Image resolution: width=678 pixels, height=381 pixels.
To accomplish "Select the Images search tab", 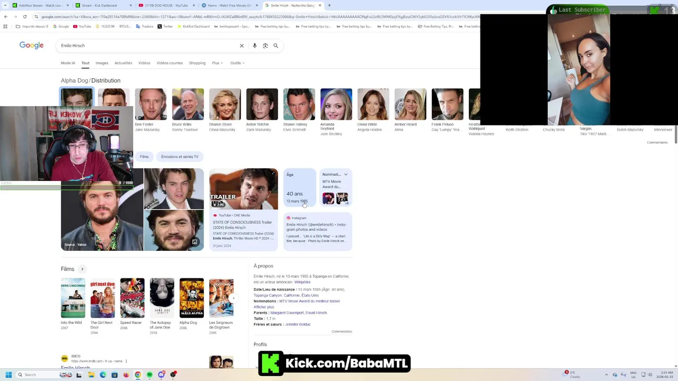I will [102, 63].
